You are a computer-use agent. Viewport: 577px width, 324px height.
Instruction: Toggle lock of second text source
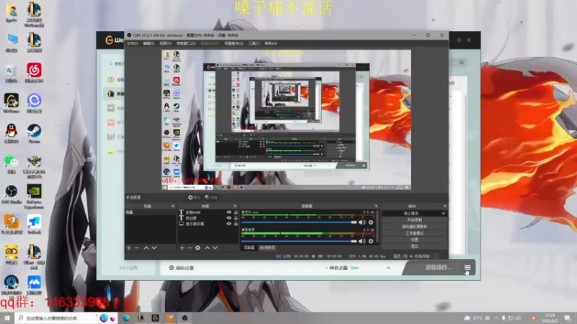(x=236, y=218)
